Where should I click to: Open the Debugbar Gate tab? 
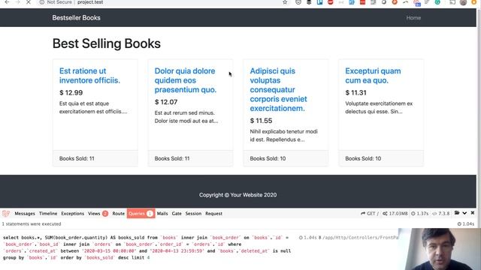click(177, 213)
